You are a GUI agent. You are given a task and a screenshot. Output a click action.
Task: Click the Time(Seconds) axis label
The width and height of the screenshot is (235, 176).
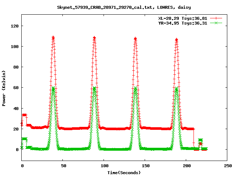coord(124,173)
